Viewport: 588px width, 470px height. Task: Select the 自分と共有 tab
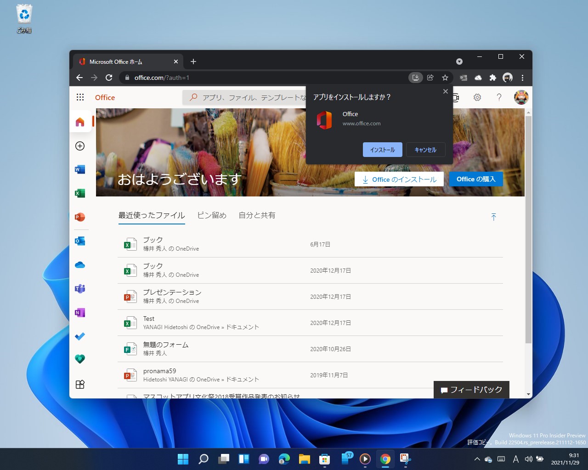pyautogui.click(x=256, y=215)
